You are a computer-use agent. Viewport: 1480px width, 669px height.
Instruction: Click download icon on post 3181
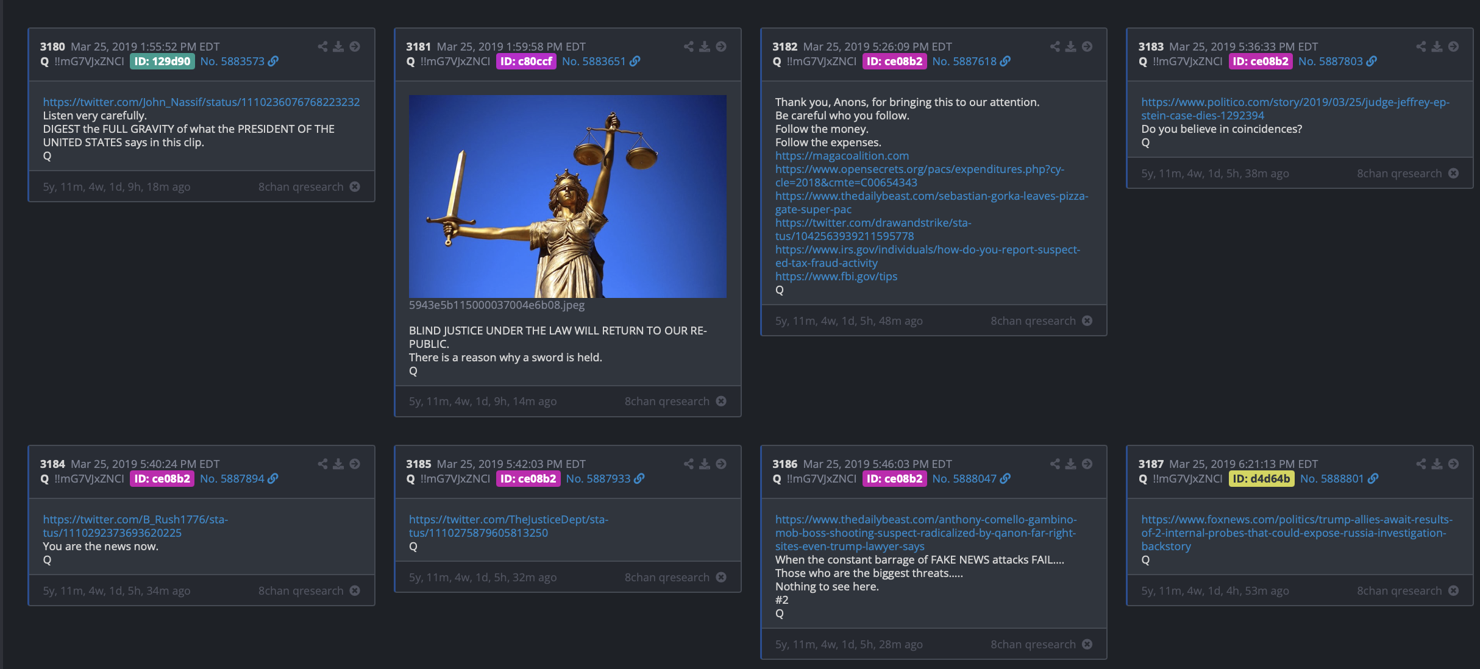[x=705, y=46]
